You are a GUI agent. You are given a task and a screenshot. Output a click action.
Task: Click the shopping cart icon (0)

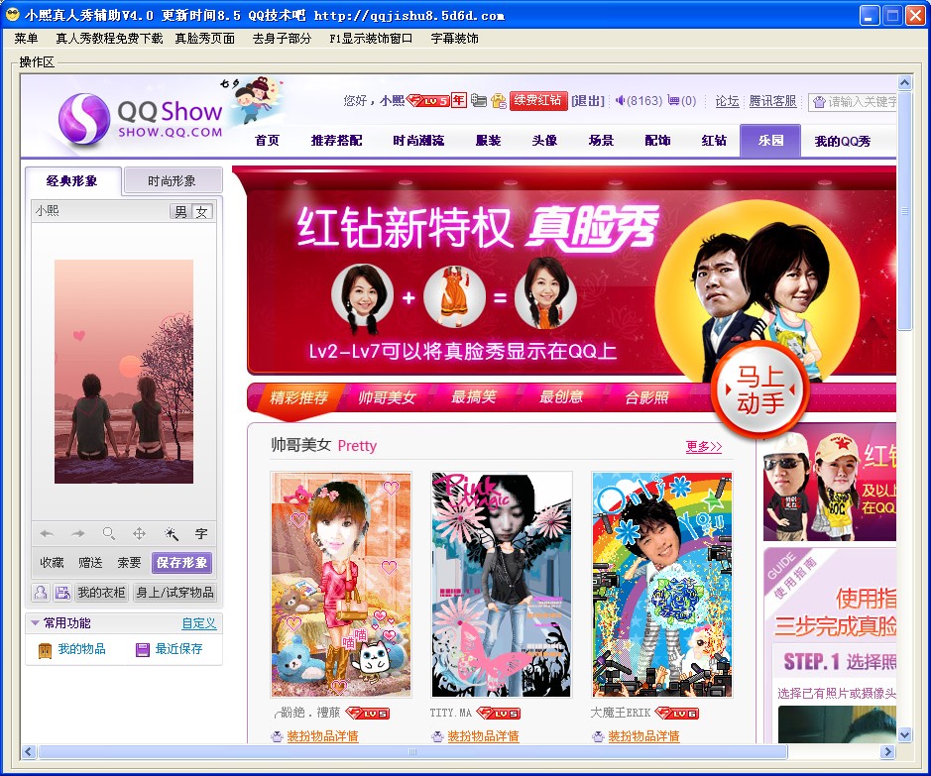coord(672,101)
